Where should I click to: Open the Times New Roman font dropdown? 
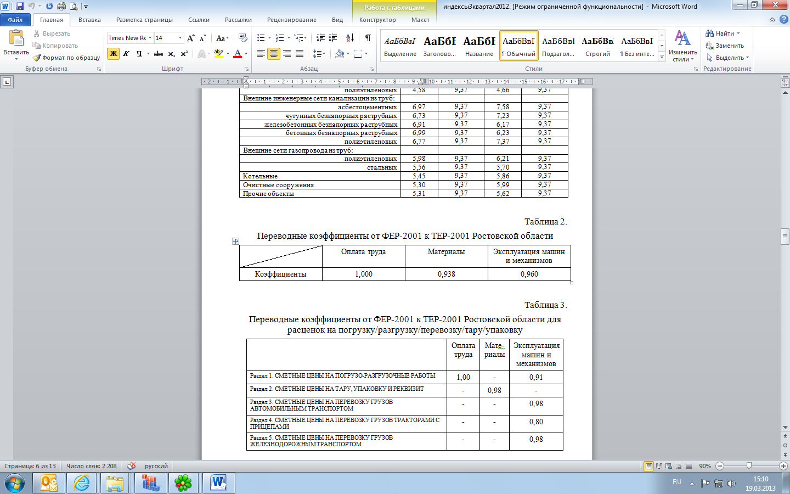pos(150,38)
